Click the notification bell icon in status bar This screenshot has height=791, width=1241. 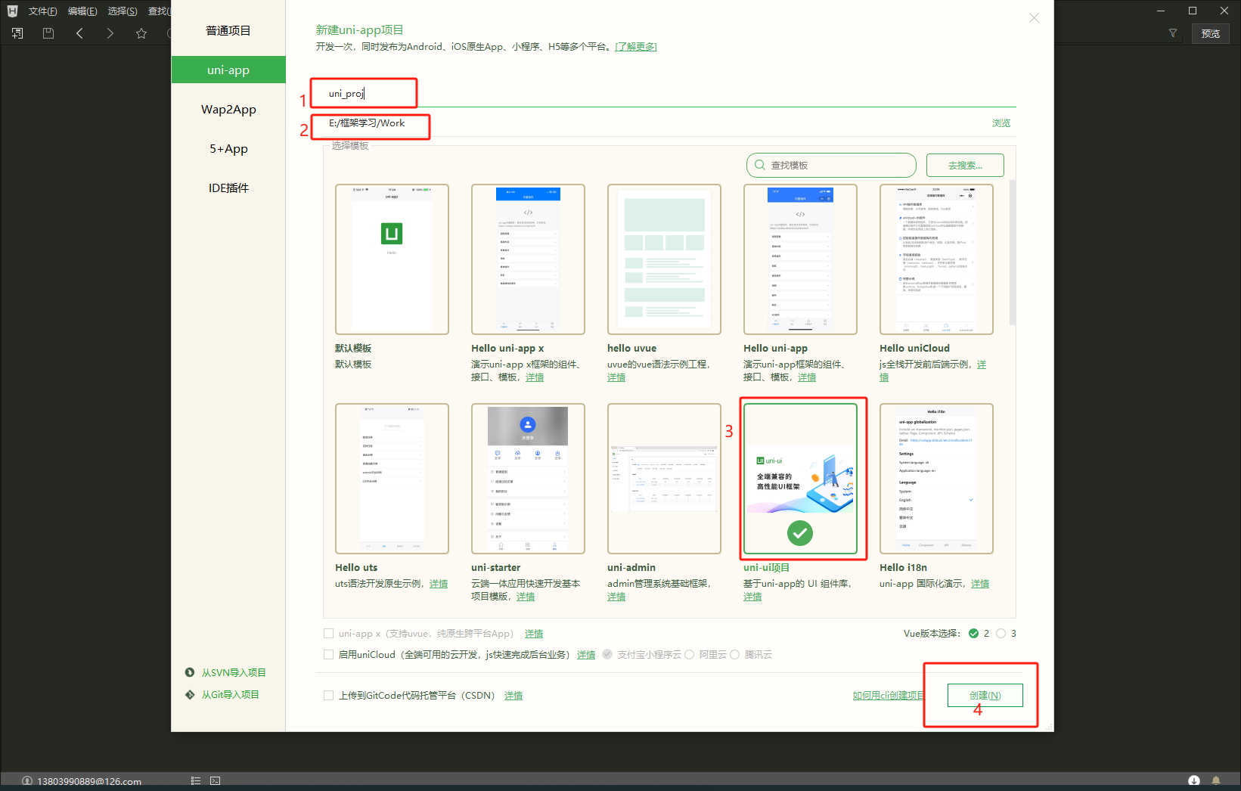pos(1216,781)
